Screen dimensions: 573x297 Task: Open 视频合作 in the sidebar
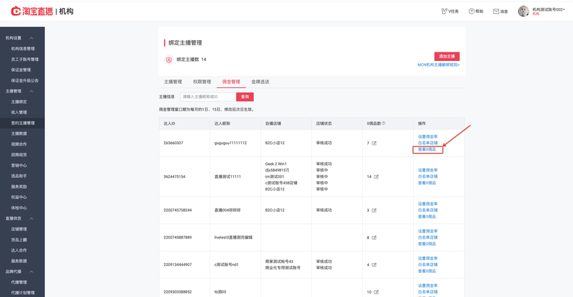[19, 144]
